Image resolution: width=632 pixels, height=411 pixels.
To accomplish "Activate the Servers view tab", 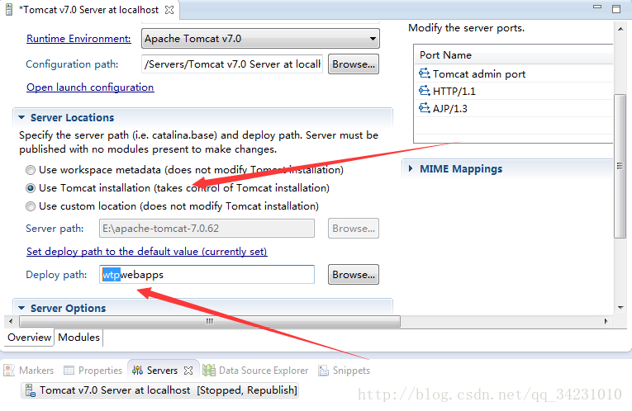I will point(162,371).
